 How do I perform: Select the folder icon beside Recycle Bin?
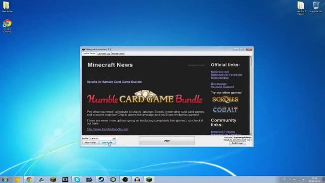pyautogui.click(x=301, y=8)
